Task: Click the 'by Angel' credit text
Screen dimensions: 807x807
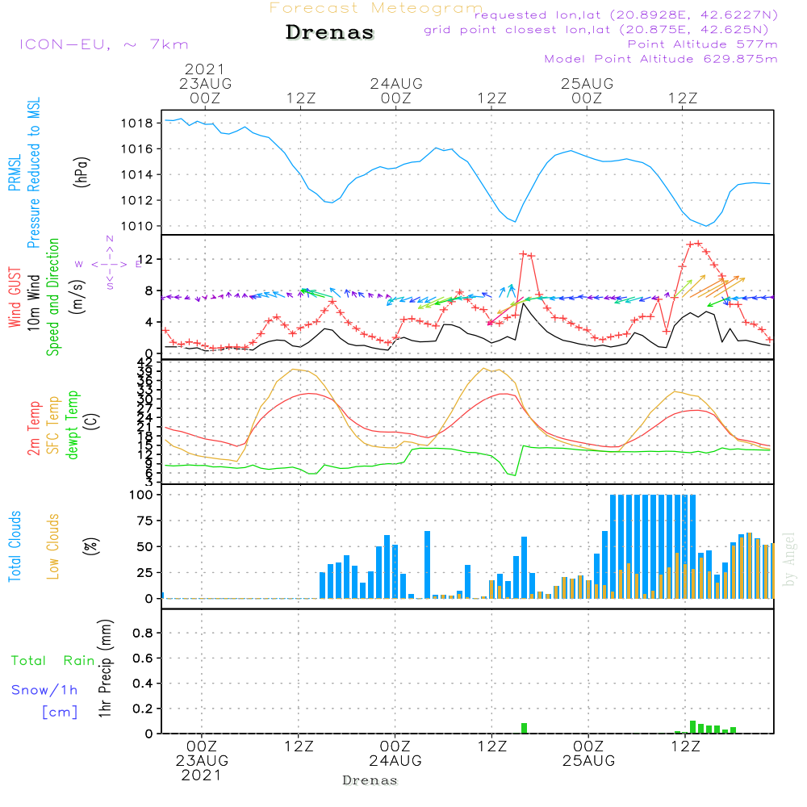Action: pyautogui.click(x=789, y=559)
